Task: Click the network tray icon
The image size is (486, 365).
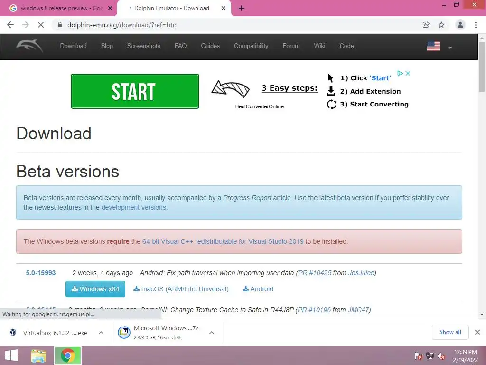Action: [430, 355]
